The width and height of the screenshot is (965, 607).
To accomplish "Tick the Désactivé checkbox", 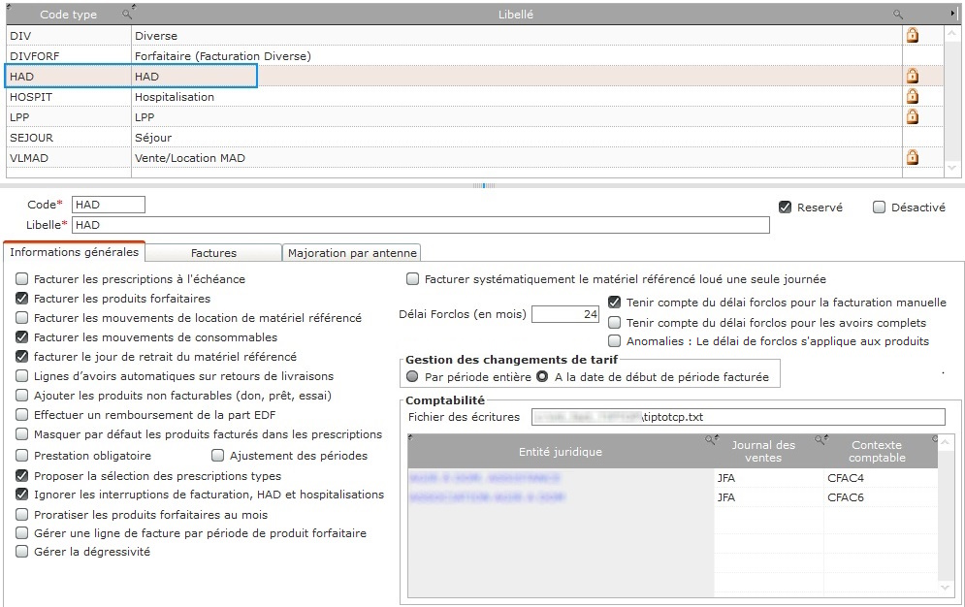I will [x=880, y=208].
